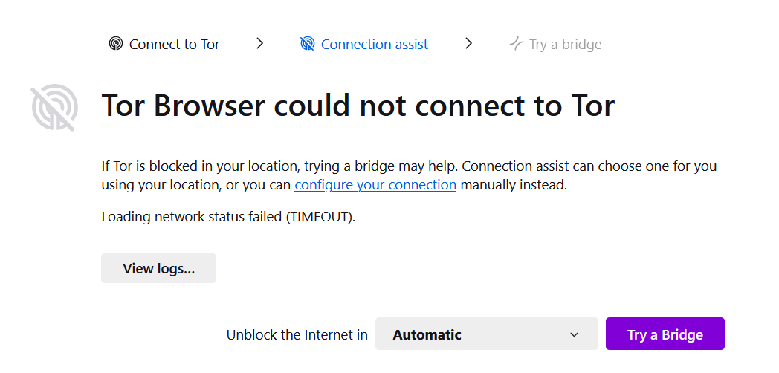Open the View logs dialog
The height and width of the screenshot is (373, 779).
pos(158,268)
